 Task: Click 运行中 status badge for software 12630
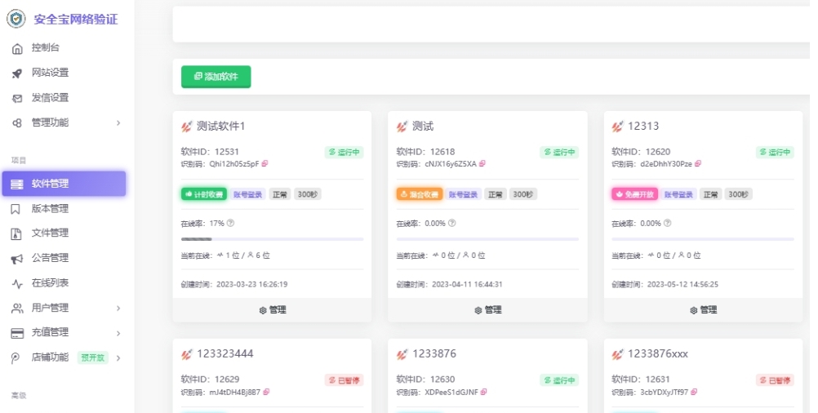pyautogui.click(x=559, y=380)
